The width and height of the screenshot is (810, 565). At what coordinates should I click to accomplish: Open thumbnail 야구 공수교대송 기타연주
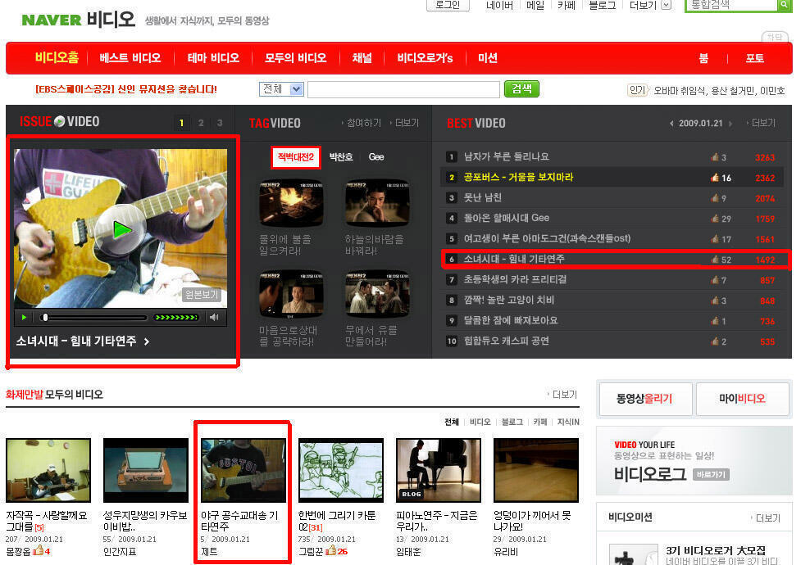tap(243, 471)
